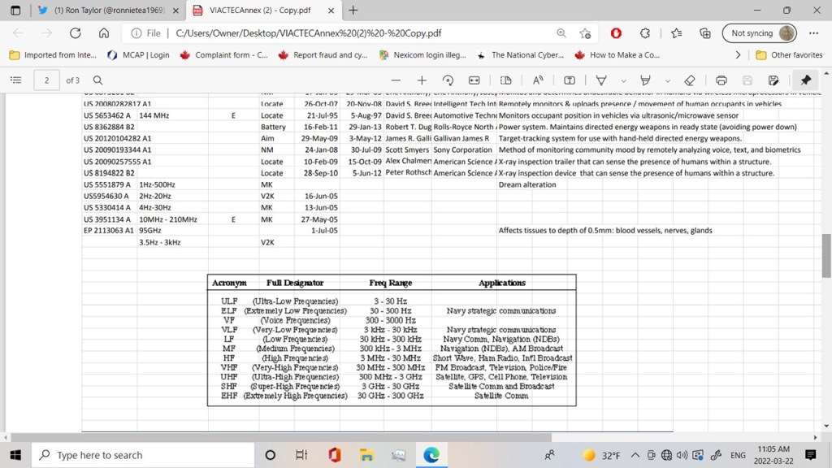
Task: Start Read aloud for the PDF
Action: (x=538, y=80)
